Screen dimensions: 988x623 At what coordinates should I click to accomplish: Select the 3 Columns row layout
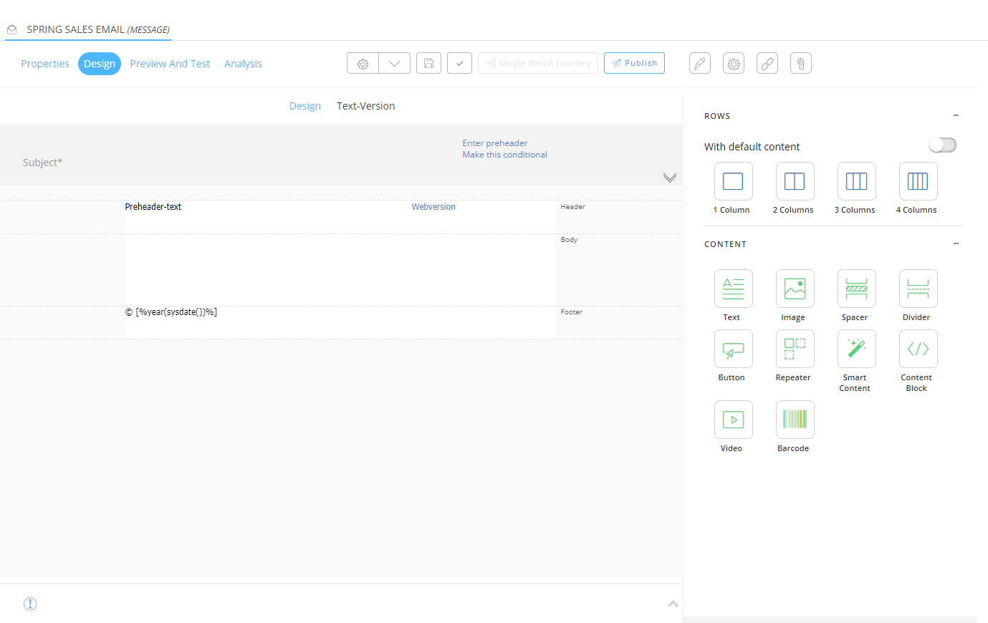(856, 181)
